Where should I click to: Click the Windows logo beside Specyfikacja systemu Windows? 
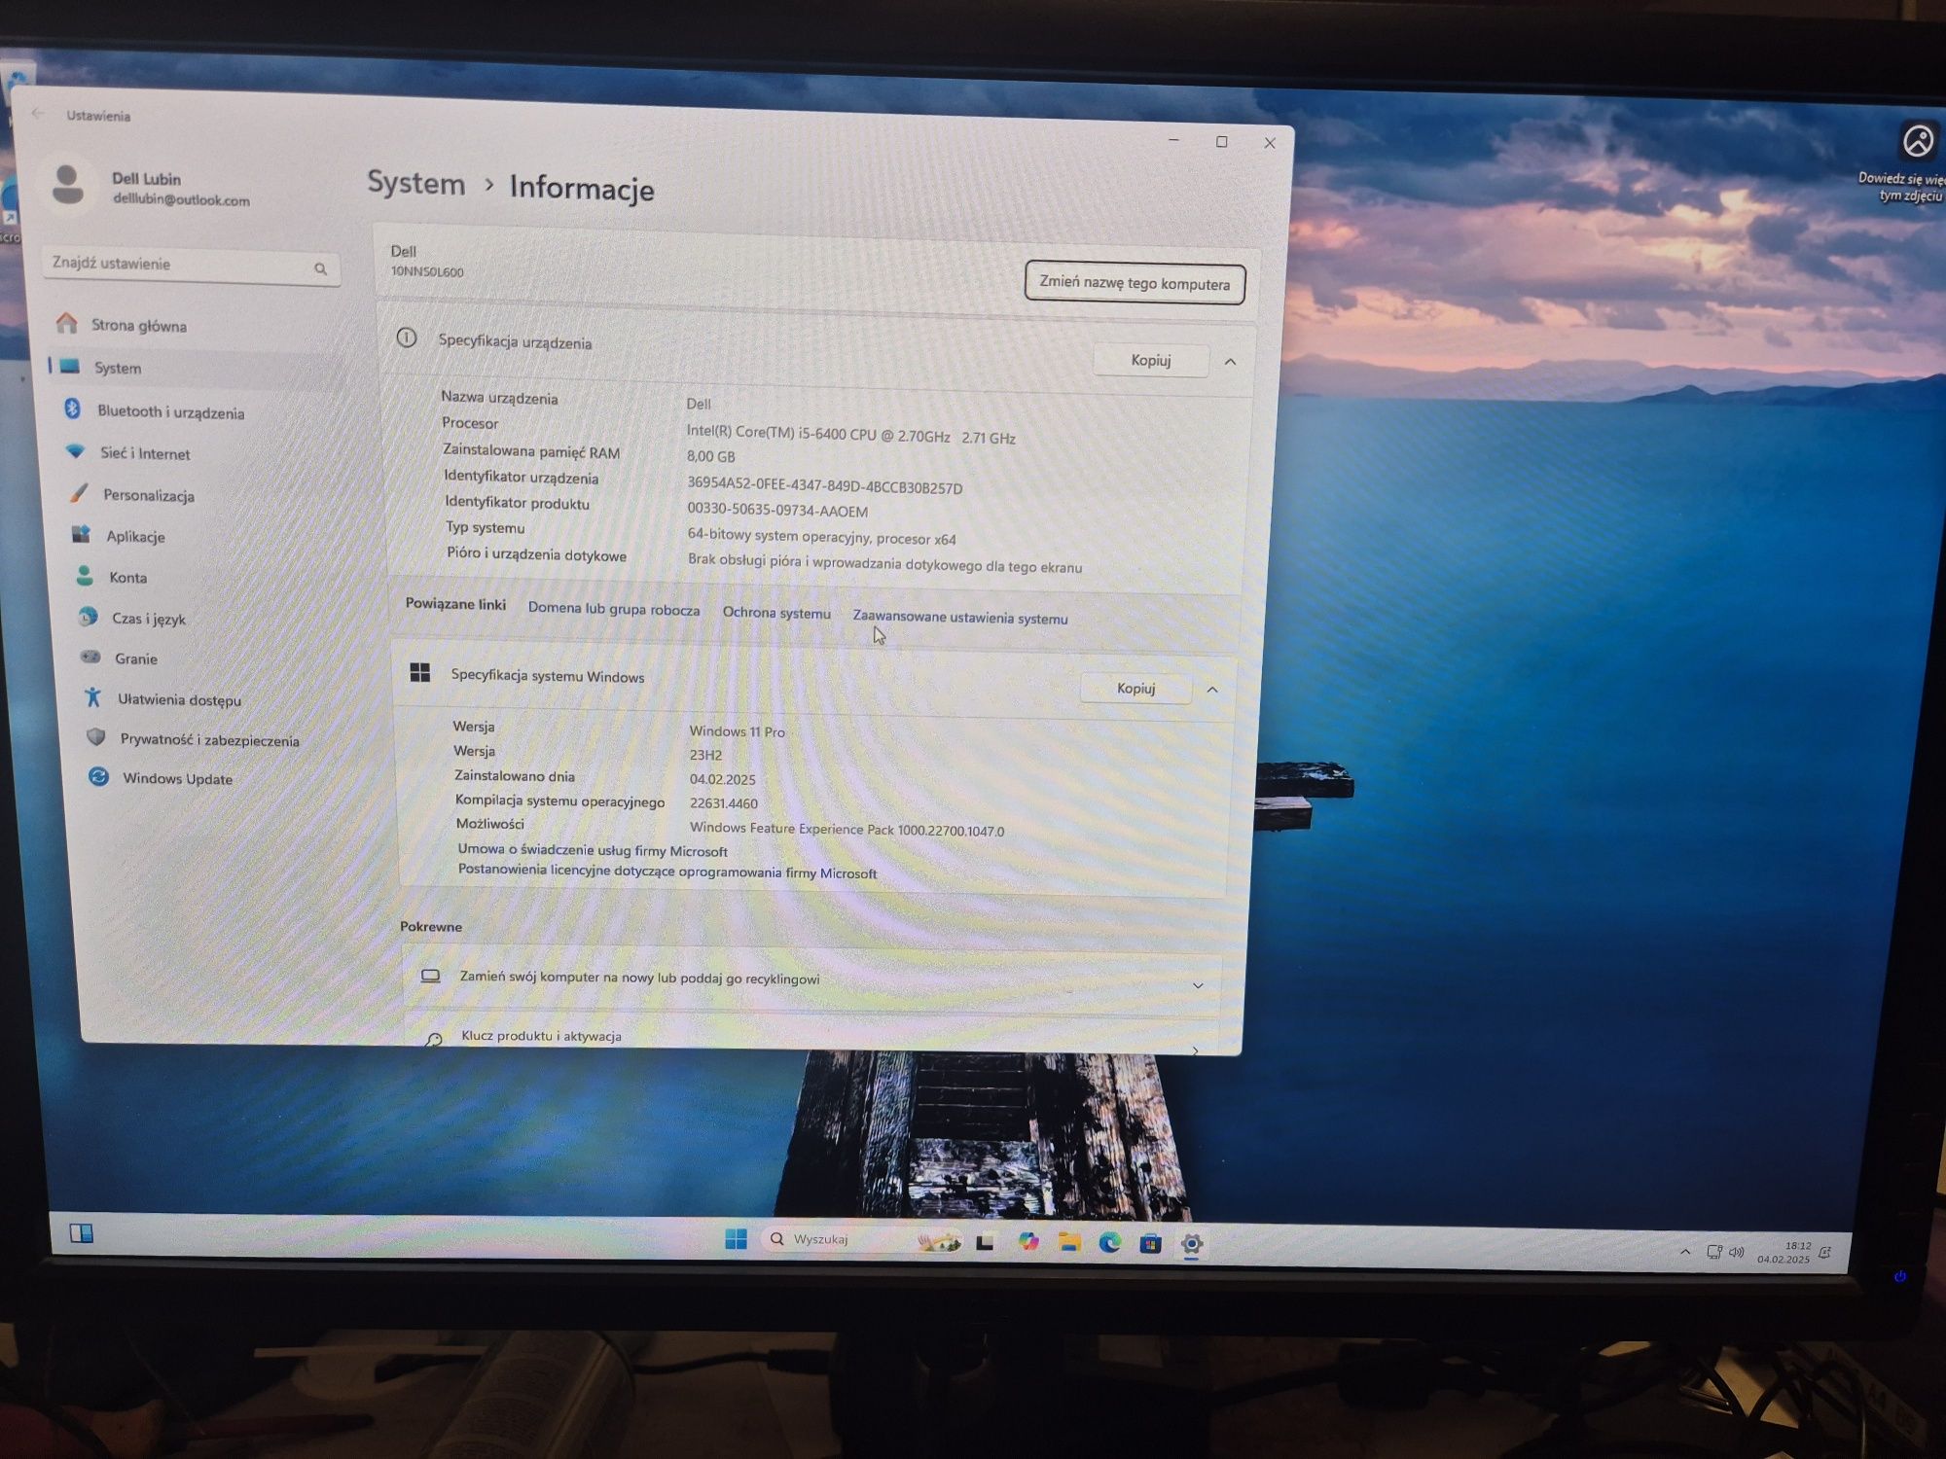coord(420,672)
